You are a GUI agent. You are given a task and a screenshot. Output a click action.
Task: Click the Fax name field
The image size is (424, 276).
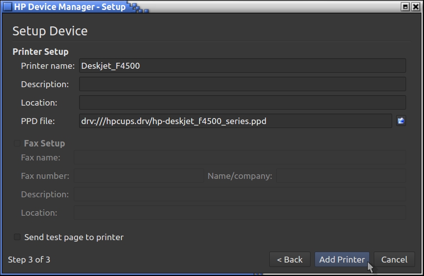(x=239, y=158)
